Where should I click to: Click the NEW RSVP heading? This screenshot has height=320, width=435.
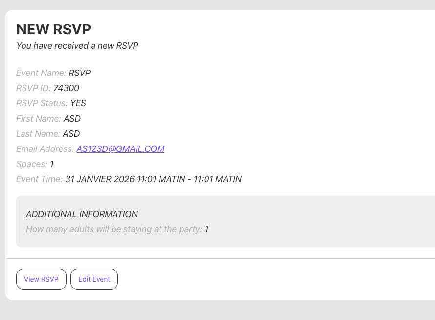click(x=53, y=29)
